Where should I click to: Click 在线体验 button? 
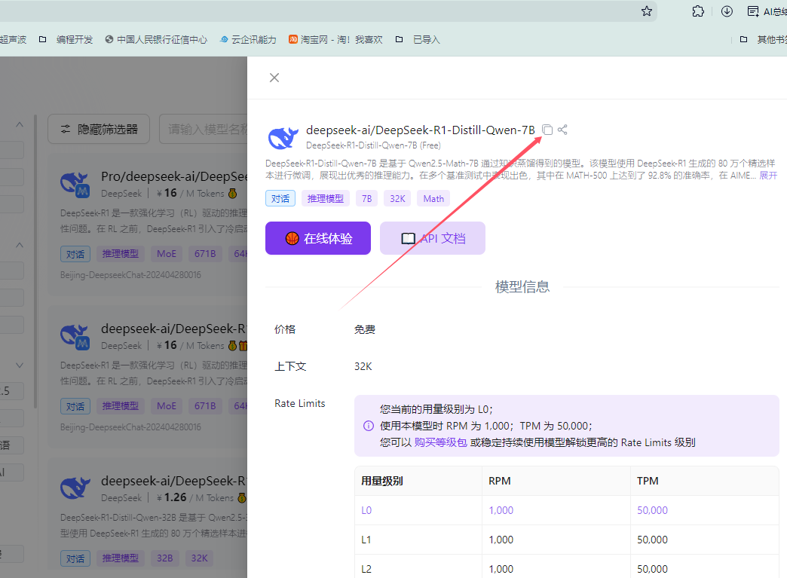pos(318,238)
